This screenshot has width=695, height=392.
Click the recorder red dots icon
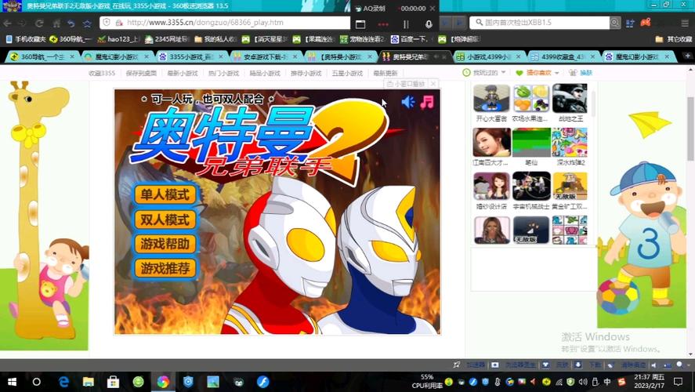pyautogui.click(x=383, y=24)
